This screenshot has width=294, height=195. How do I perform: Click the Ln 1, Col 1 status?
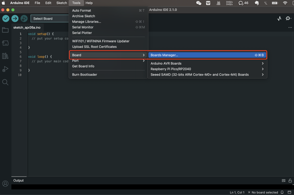pos(237,192)
